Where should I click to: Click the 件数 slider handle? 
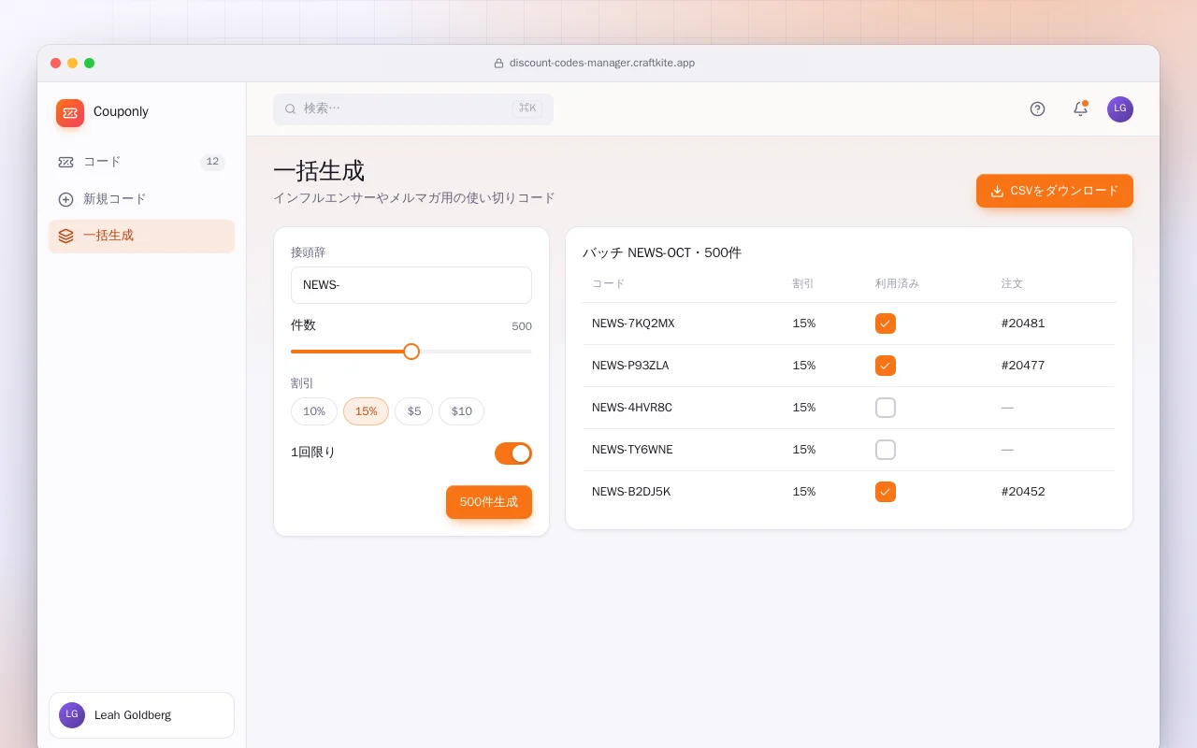coord(411,352)
